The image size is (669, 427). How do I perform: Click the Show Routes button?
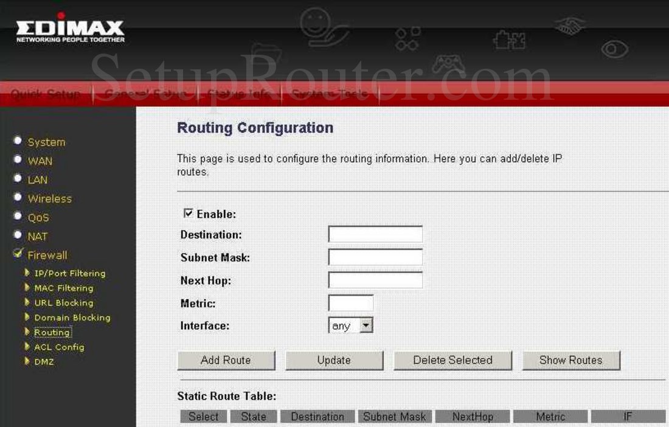click(570, 360)
